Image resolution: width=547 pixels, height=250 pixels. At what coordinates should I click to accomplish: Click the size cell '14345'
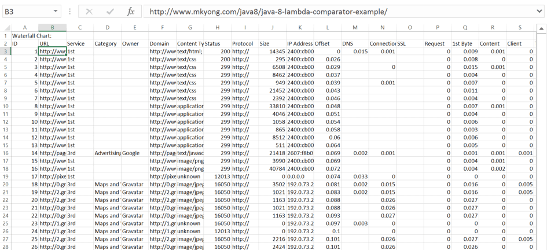tap(273, 52)
